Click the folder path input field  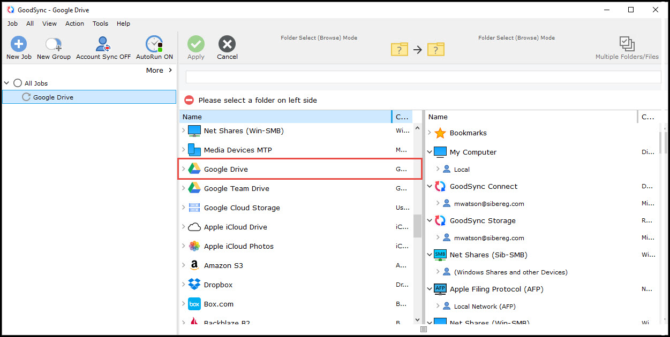423,77
